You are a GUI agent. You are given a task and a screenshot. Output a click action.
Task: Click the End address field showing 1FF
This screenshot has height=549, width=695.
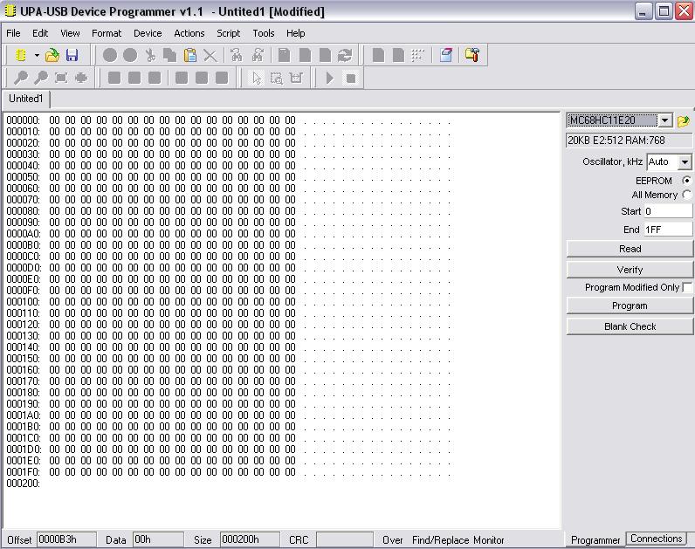click(668, 230)
